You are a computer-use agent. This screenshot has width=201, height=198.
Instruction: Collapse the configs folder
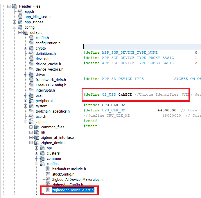click(x=37, y=164)
